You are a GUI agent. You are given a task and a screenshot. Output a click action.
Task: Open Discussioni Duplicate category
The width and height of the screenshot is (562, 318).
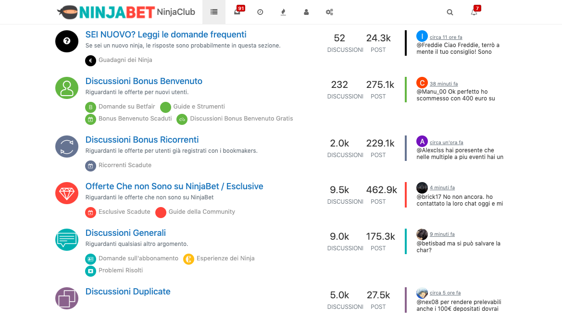(128, 292)
